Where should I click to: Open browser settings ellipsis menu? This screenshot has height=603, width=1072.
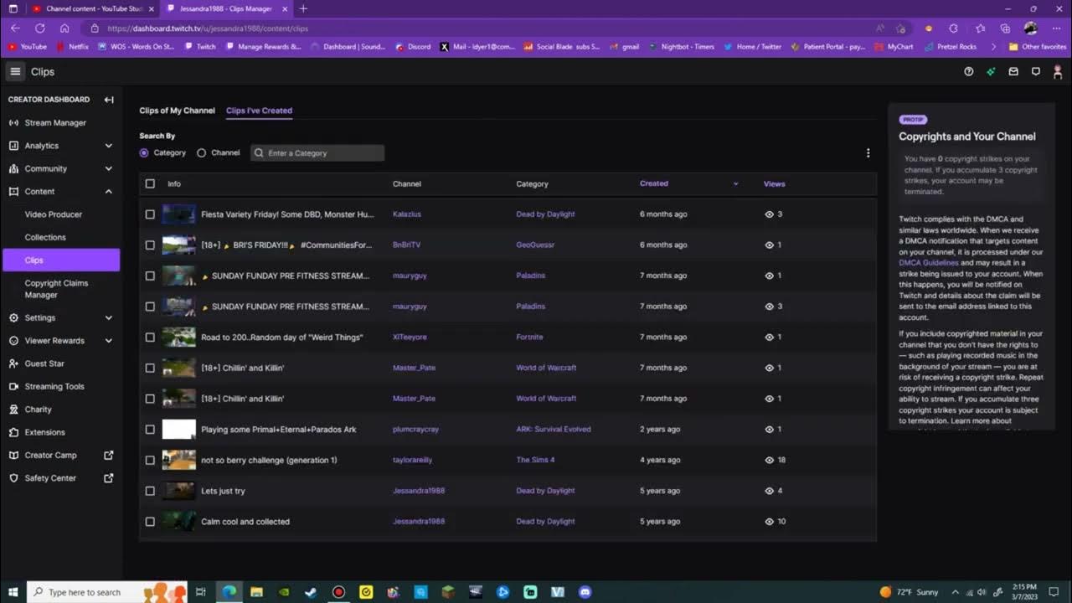(x=1056, y=28)
